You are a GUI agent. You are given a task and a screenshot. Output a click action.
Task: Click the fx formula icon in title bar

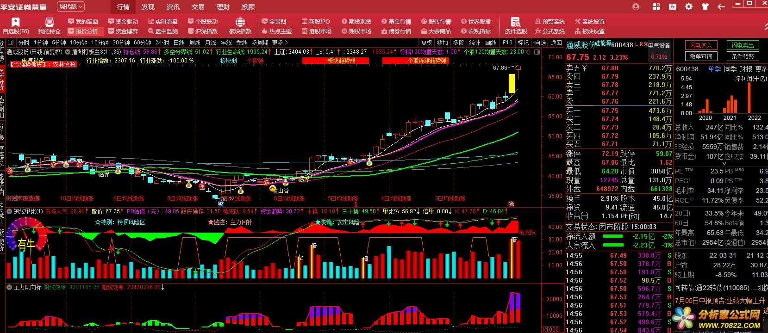(x=673, y=6)
